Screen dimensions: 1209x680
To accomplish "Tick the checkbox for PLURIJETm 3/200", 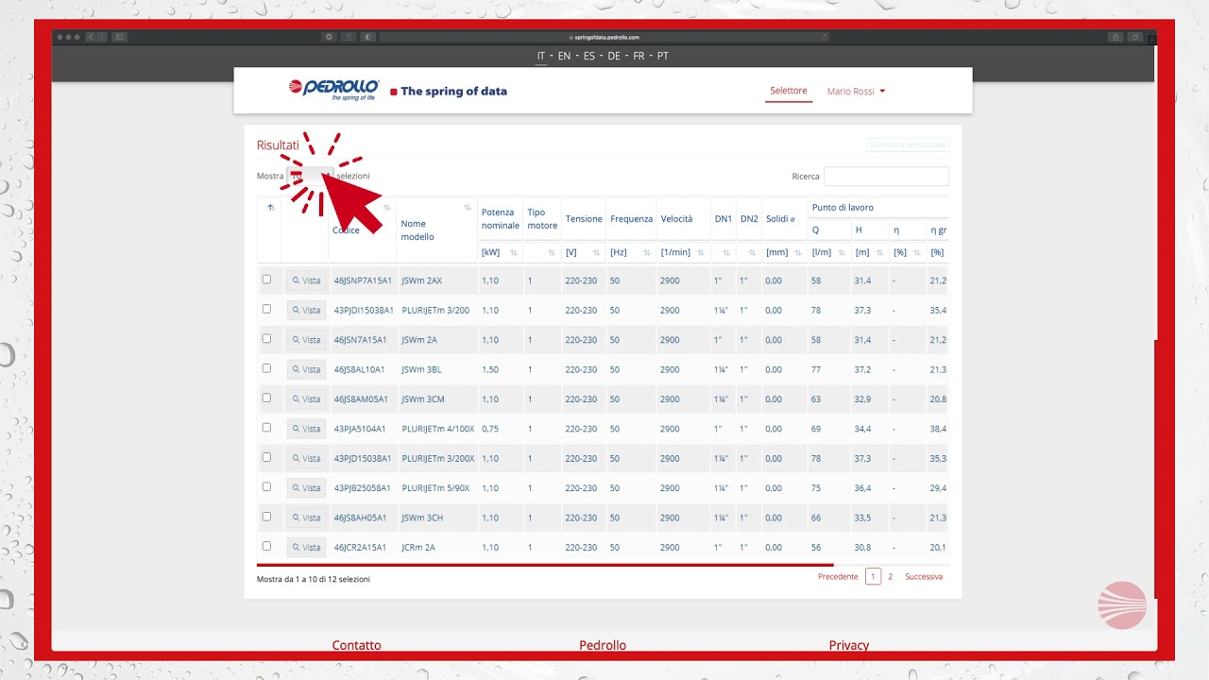I will [x=266, y=309].
